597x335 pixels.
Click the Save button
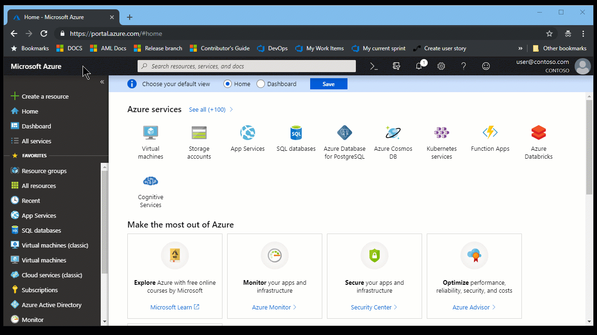[328, 84]
